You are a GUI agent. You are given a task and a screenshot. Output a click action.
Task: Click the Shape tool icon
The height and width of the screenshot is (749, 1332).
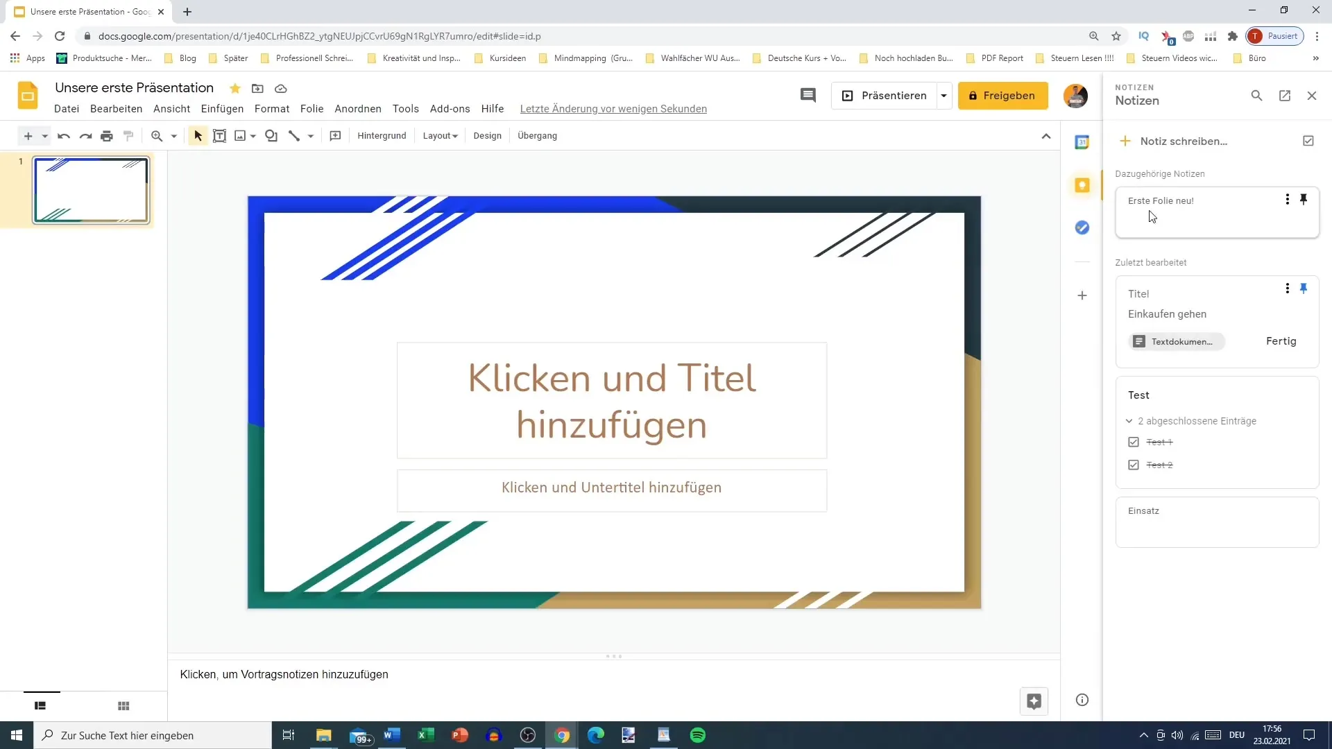pyautogui.click(x=271, y=135)
